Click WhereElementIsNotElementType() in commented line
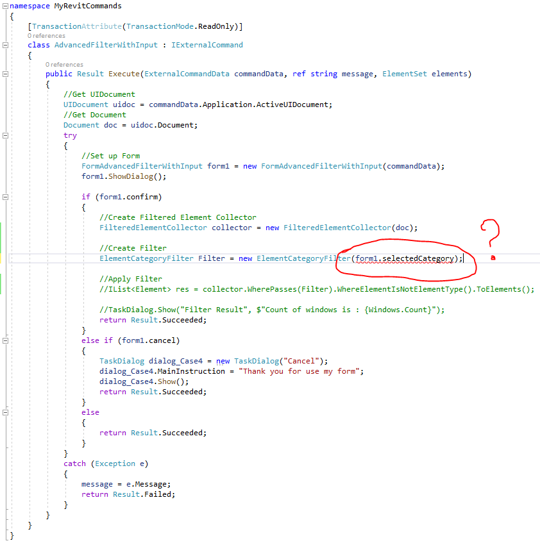Screen dimensions: 540x543 (x=404, y=289)
